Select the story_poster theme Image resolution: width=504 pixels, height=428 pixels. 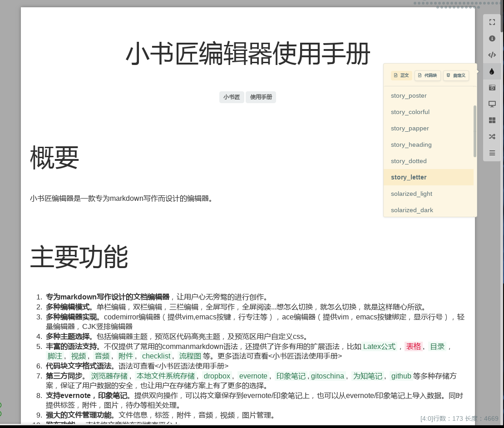pos(429,95)
